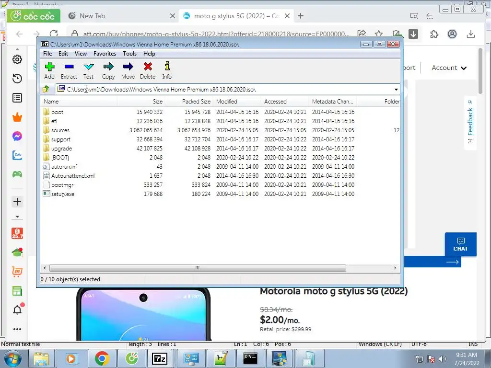
Task: Open sidebar notifications bell icon
Action: pyautogui.click(x=18, y=309)
